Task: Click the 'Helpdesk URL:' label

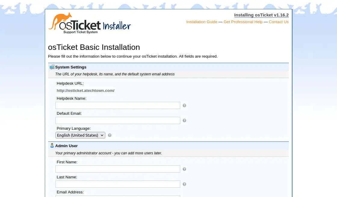Action: [x=70, y=83]
